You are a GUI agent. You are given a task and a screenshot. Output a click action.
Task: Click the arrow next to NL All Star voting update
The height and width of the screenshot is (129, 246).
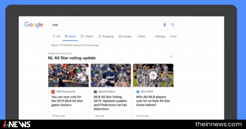171,56
